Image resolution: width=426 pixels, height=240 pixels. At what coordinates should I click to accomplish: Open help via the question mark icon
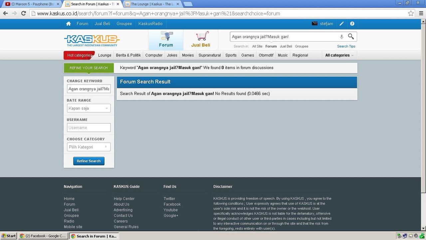pyautogui.click(x=352, y=24)
